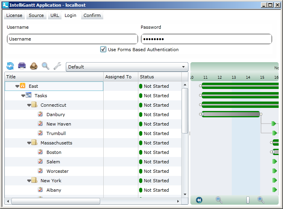Click Not Started status for Trumbull
The image size is (283, 209).
pos(156,133)
